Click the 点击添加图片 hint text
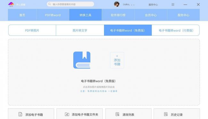This screenshot has height=119, width=208. 99,87
